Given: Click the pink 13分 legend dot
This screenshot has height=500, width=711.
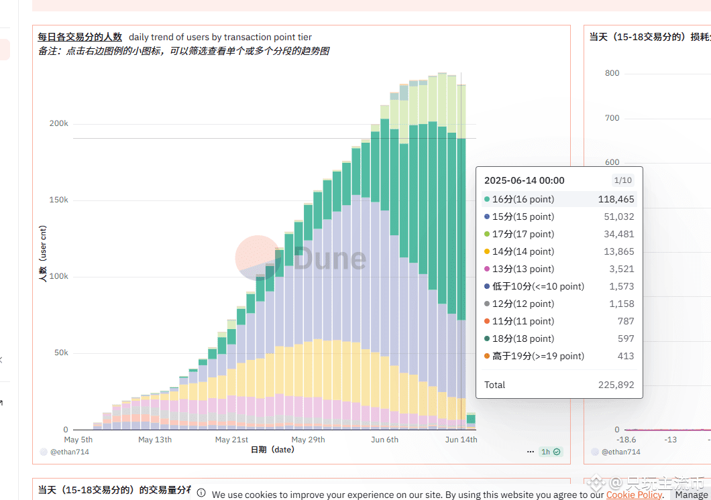Looking at the screenshot, I should (487, 269).
